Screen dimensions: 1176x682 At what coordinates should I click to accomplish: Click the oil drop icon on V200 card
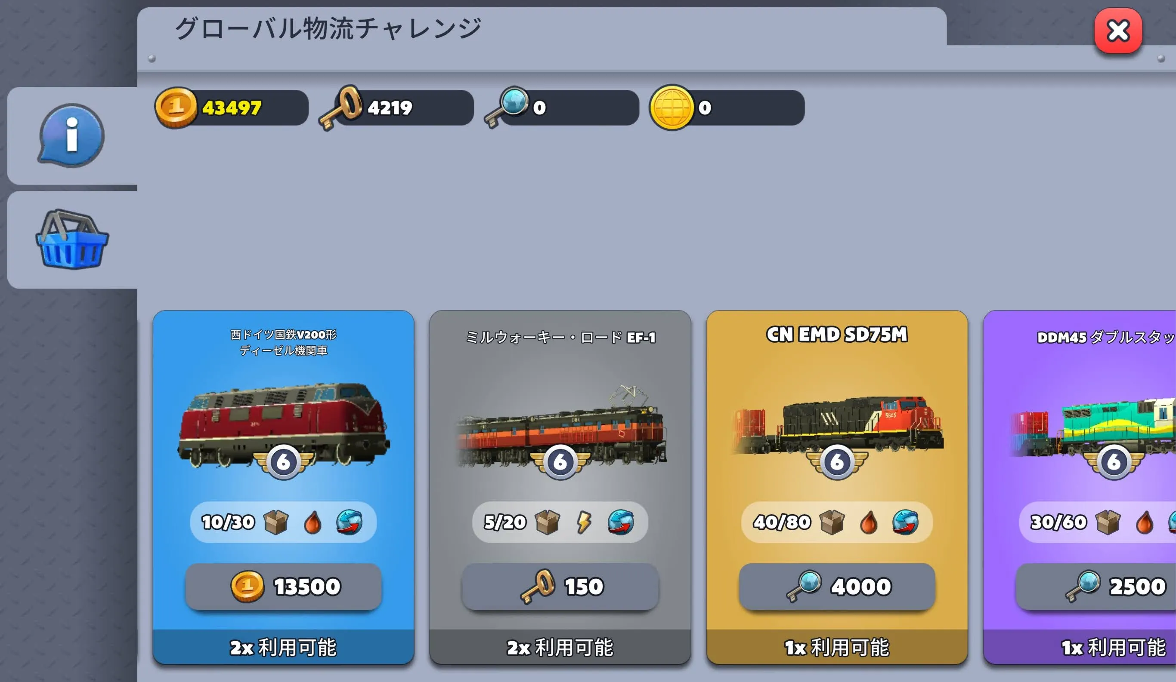[x=313, y=522]
